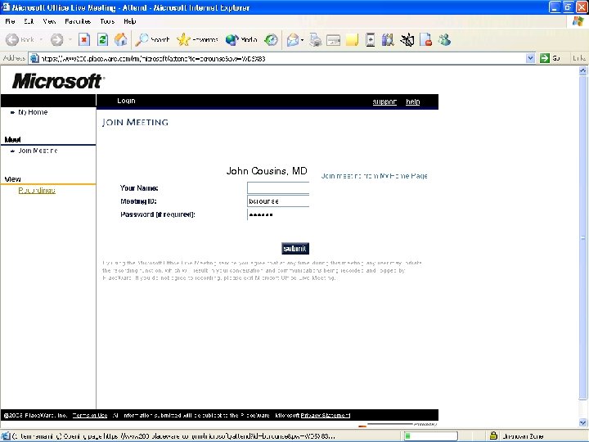The image size is (589, 442).
Task: Open the Search pane
Action: tap(152, 39)
